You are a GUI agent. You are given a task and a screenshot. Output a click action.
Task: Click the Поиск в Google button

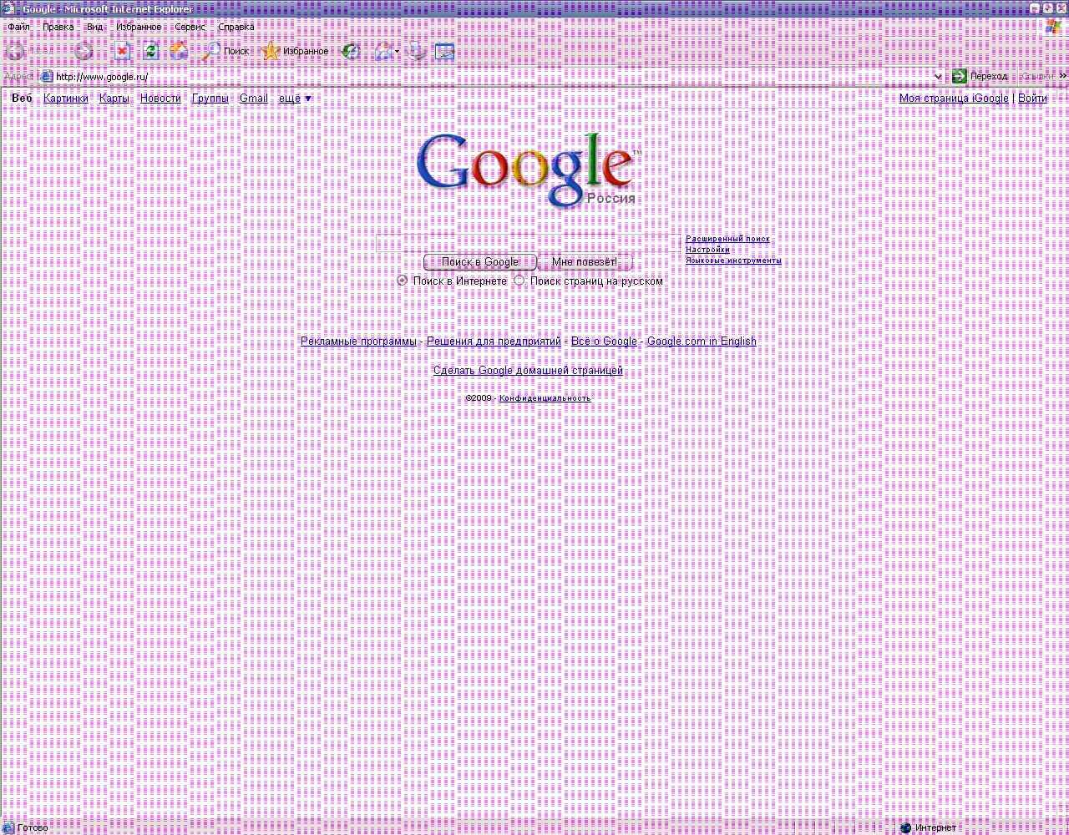click(480, 262)
